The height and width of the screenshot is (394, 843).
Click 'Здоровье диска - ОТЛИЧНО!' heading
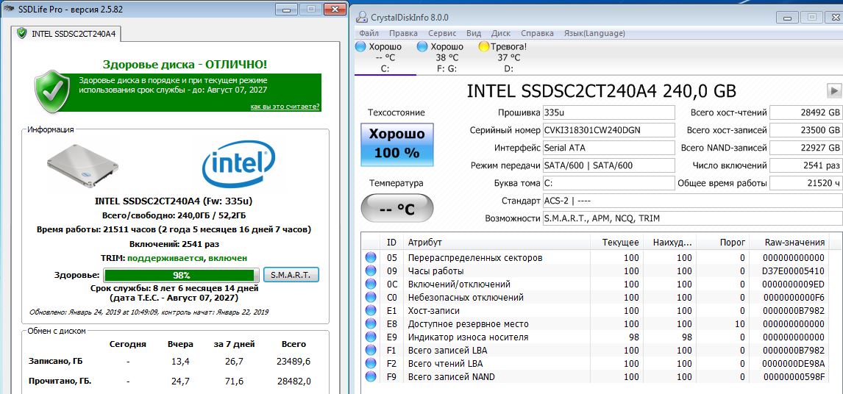185,65
